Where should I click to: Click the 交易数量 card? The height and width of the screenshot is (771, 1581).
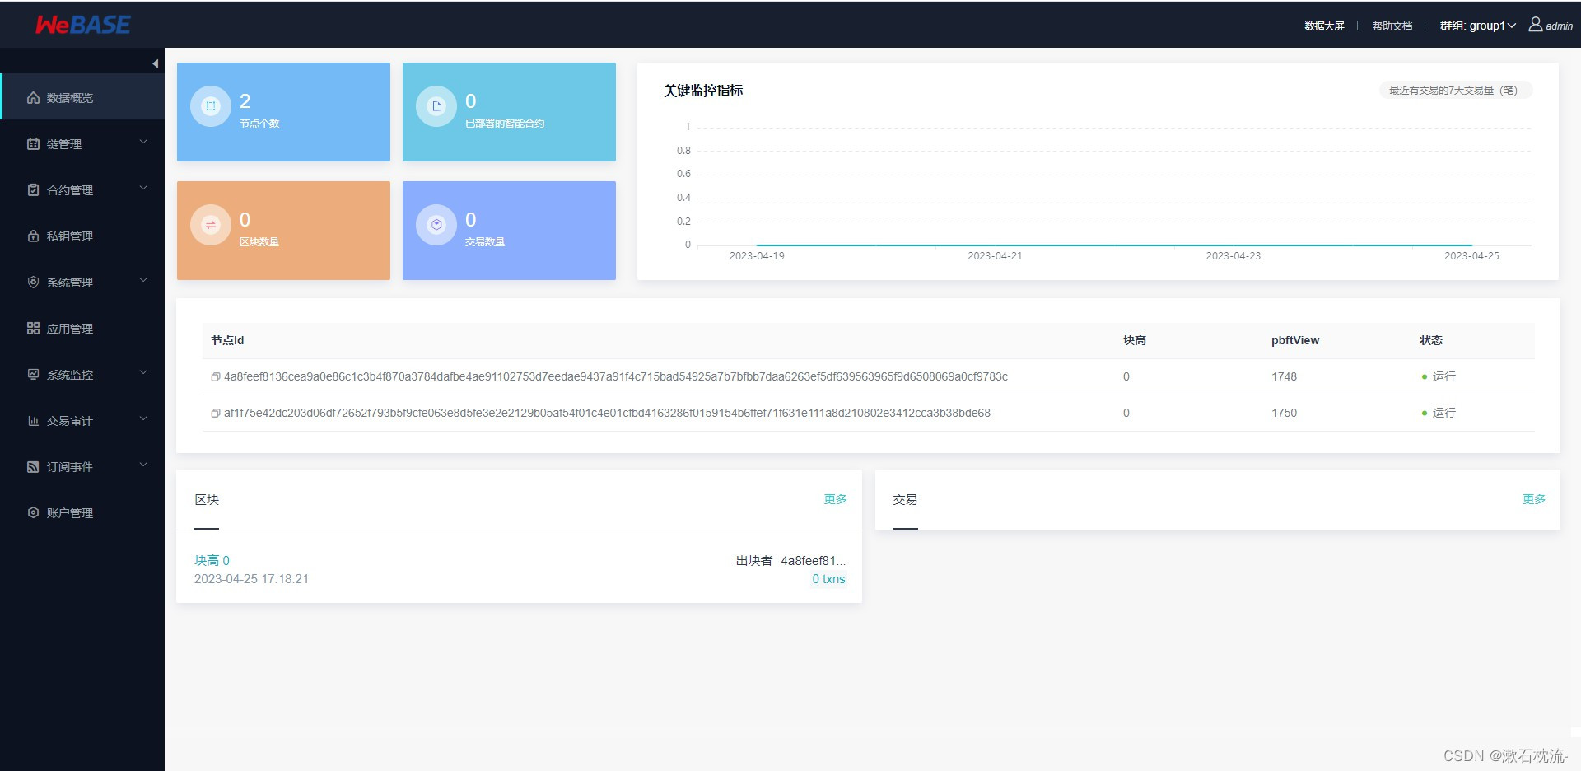tap(509, 231)
